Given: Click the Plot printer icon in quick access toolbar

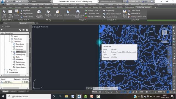Looking at the screenshot, I should (x=17, y=2).
